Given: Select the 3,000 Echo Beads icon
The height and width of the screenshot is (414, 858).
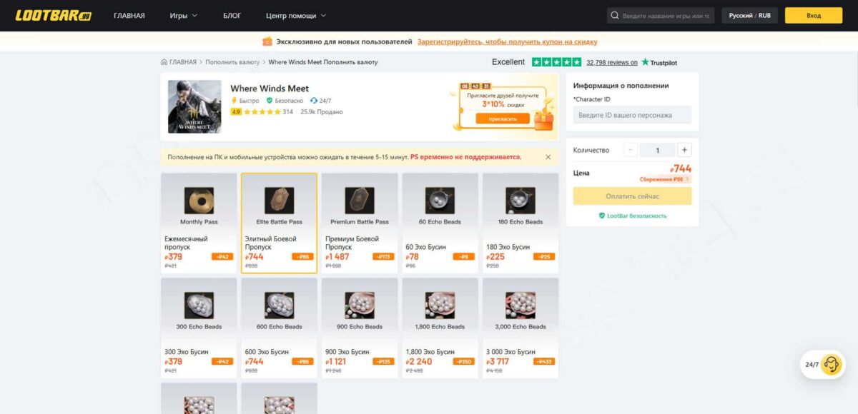Looking at the screenshot, I should click(x=520, y=305).
